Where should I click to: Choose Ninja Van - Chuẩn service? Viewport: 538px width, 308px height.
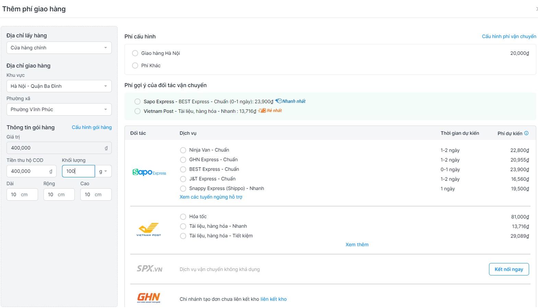point(183,150)
